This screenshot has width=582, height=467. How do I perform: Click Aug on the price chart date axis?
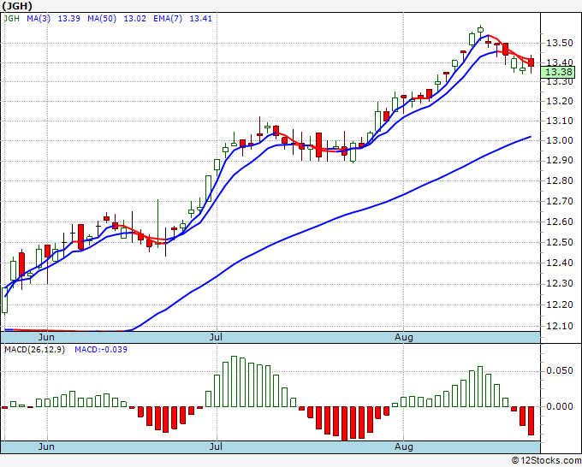pyautogui.click(x=403, y=337)
